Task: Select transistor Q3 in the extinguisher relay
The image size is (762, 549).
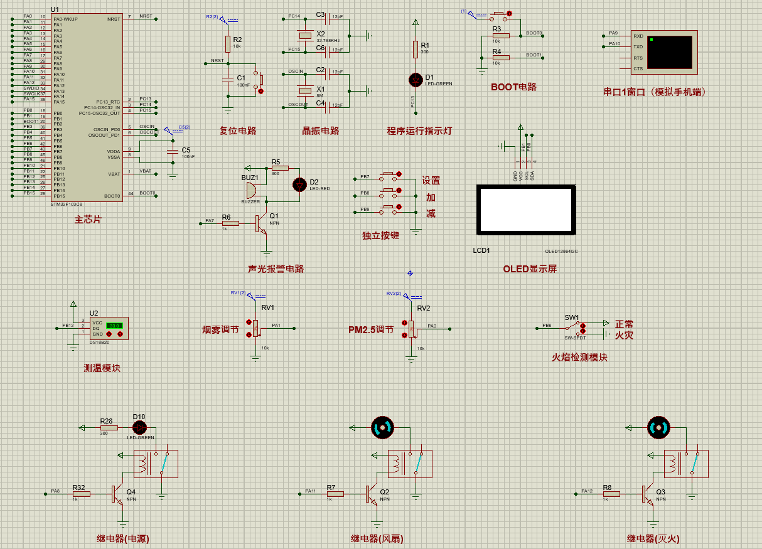Action: point(649,494)
